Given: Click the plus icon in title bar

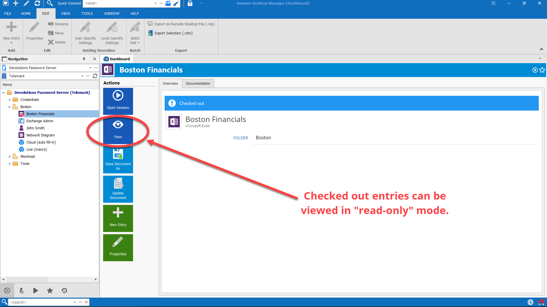Looking at the screenshot, I should [x=16, y=3].
